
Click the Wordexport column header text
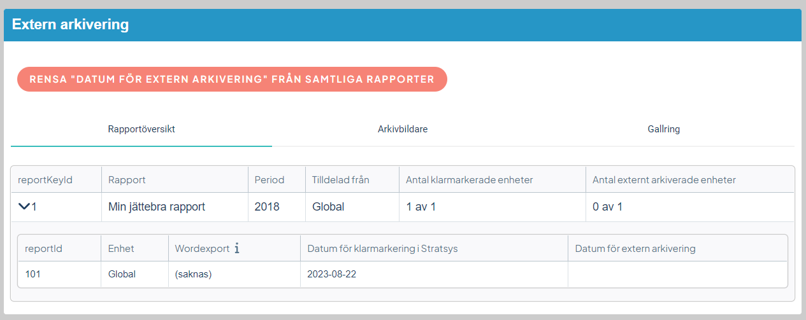tap(202, 248)
